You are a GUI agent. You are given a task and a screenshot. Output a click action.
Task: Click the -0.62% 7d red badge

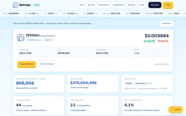[163, 41]
